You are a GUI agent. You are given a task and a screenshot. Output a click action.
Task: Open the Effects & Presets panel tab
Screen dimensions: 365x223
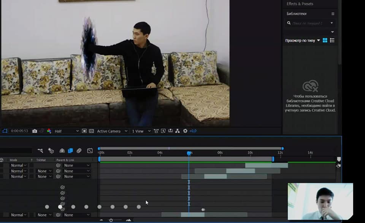(300, 4)
